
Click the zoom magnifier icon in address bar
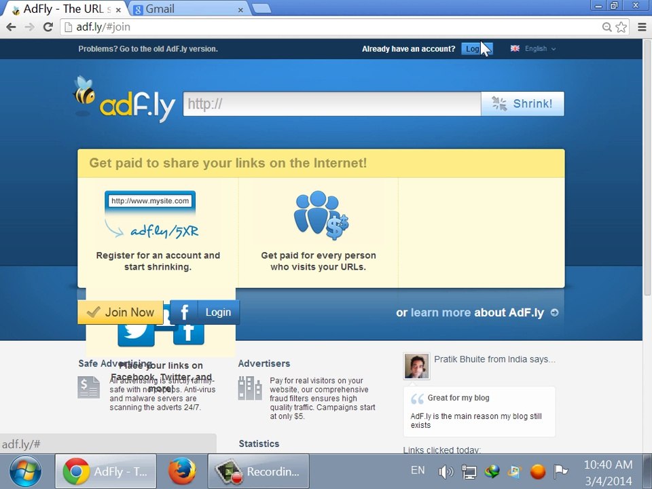click(x=607, y=27)
